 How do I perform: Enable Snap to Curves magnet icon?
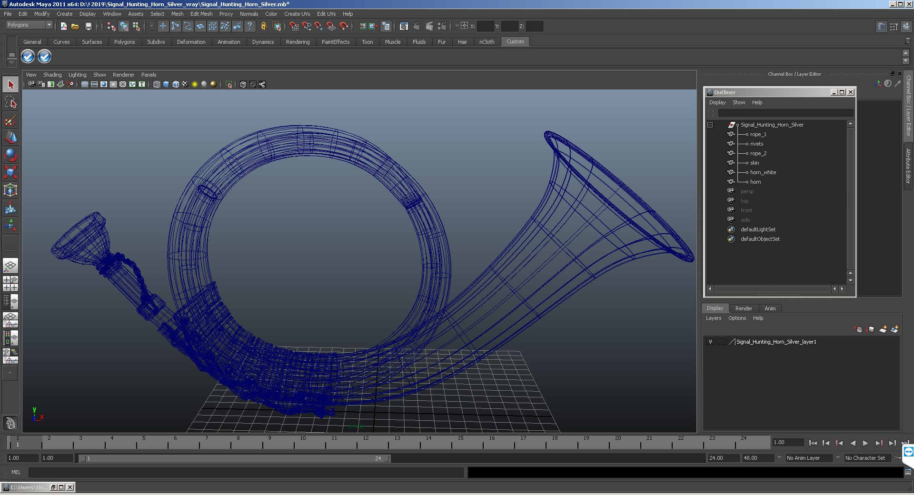click(306, 26)
